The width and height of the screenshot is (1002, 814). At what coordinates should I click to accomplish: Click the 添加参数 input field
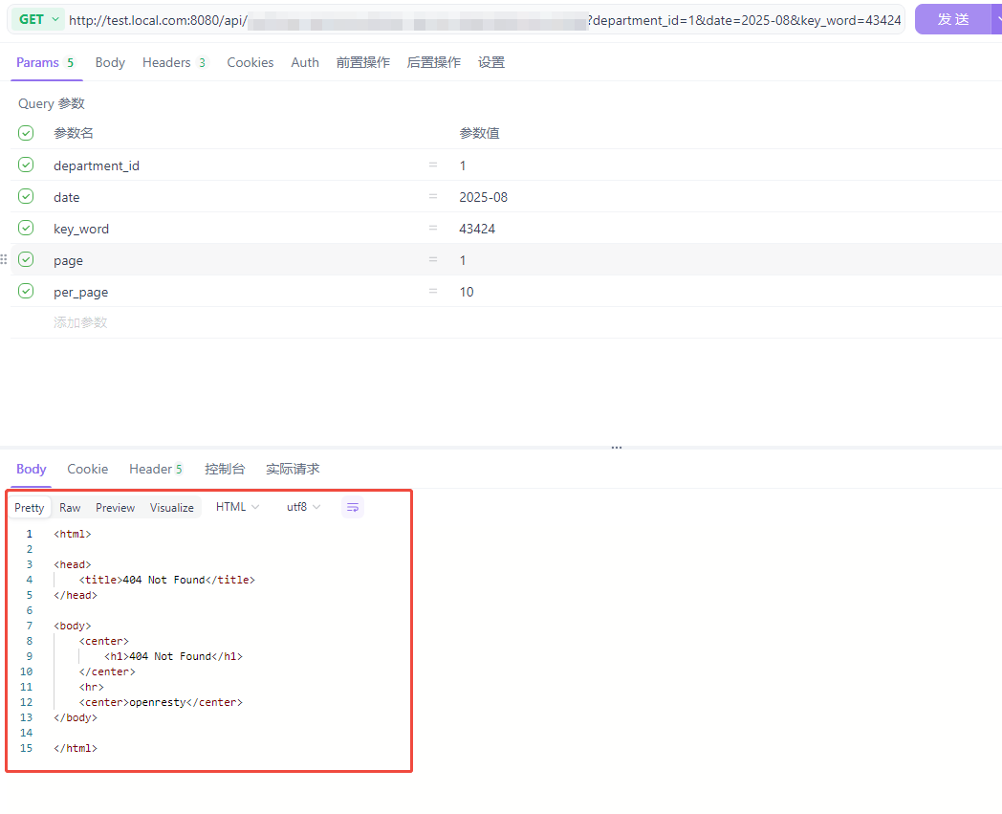click(x=80, y=322)
